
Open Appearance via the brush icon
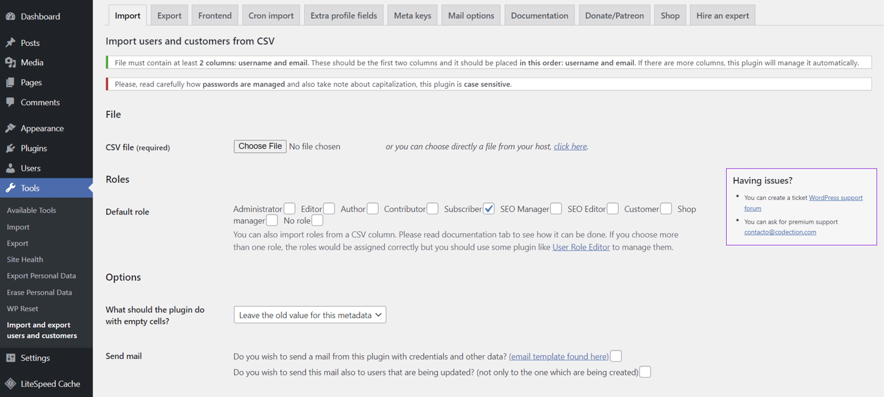[x=13, y=127]
